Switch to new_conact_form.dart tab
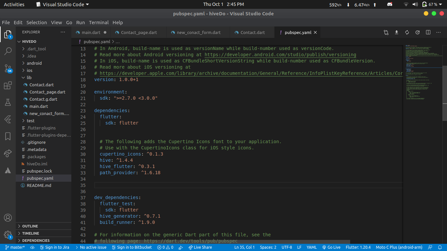The height and width of the screenshot is (251, 447). pyautogui.click(x=199, y=32)
